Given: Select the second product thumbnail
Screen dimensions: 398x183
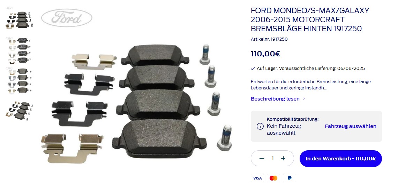Looking at the screenshot, I should pyautogui.click(x=18, y=50).
